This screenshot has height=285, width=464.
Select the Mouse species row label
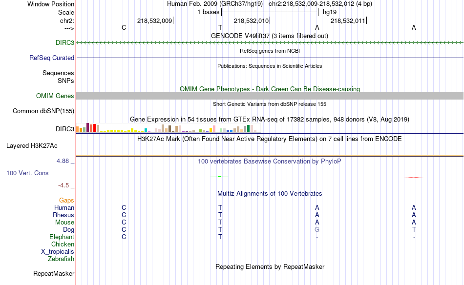click(x=64, y=223)
